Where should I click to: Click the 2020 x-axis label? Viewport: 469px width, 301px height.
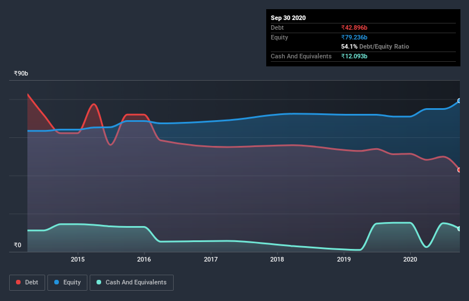(x=410, y=259)
